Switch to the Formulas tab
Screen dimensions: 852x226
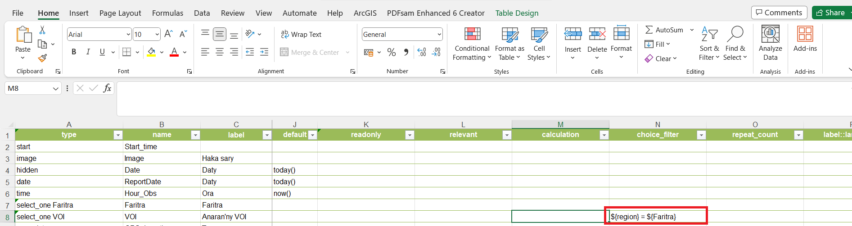click(167, 13)
